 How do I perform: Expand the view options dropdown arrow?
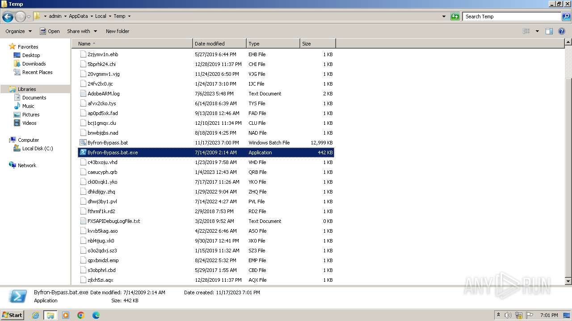pos(537,31)
